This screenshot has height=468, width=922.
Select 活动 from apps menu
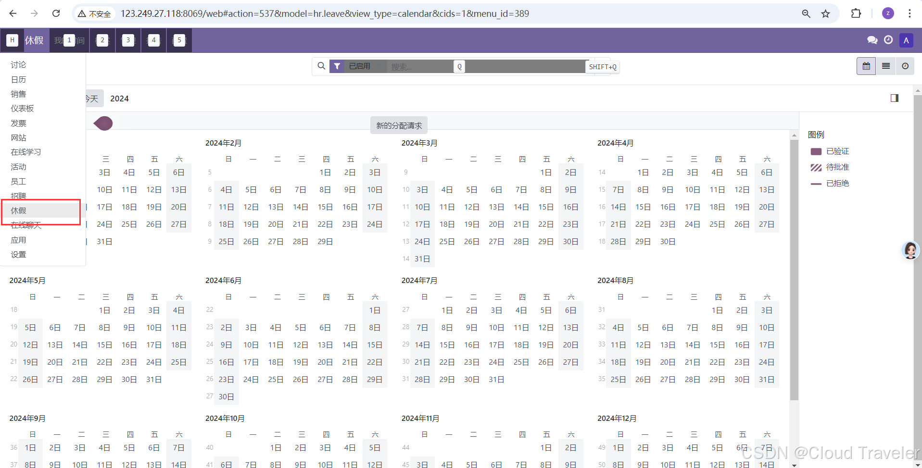coord(18,167)
